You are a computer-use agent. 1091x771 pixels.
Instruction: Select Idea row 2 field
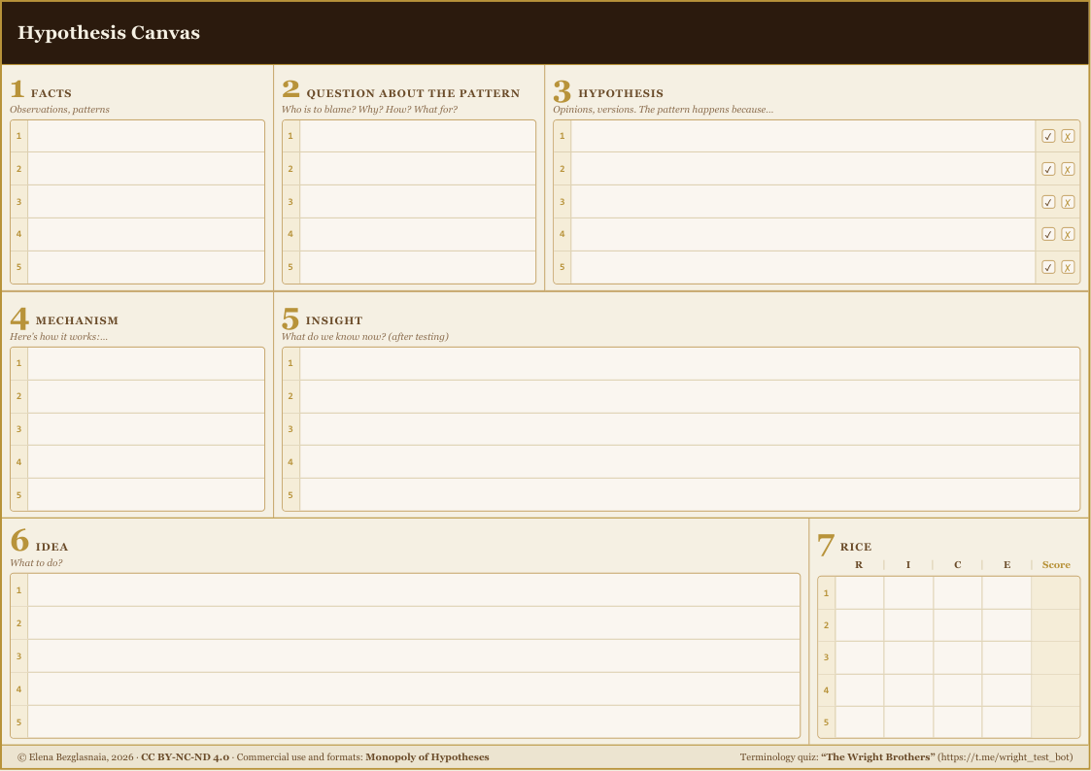click(414, 623)
